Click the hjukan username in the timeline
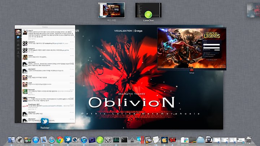Image resolution: width=260 pixels, height=146 pixels. [x=30, y=56]
